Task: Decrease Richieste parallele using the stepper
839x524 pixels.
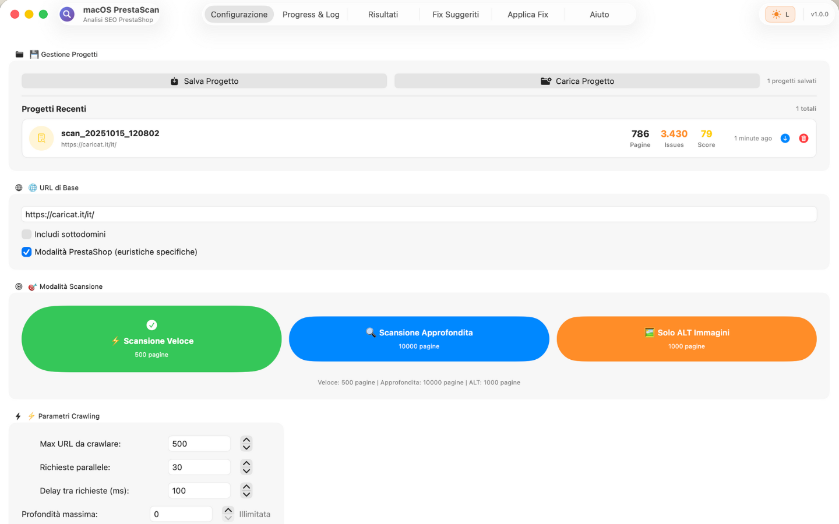Action: click(x=246, y=470)
